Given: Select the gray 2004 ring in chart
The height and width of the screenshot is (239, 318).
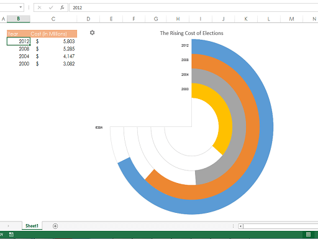Looking at the screenshot, I should (239, 126).
